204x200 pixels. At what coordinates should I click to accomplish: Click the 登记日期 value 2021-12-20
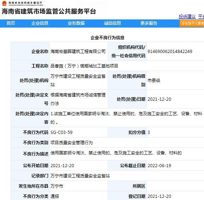coord(160,196)
